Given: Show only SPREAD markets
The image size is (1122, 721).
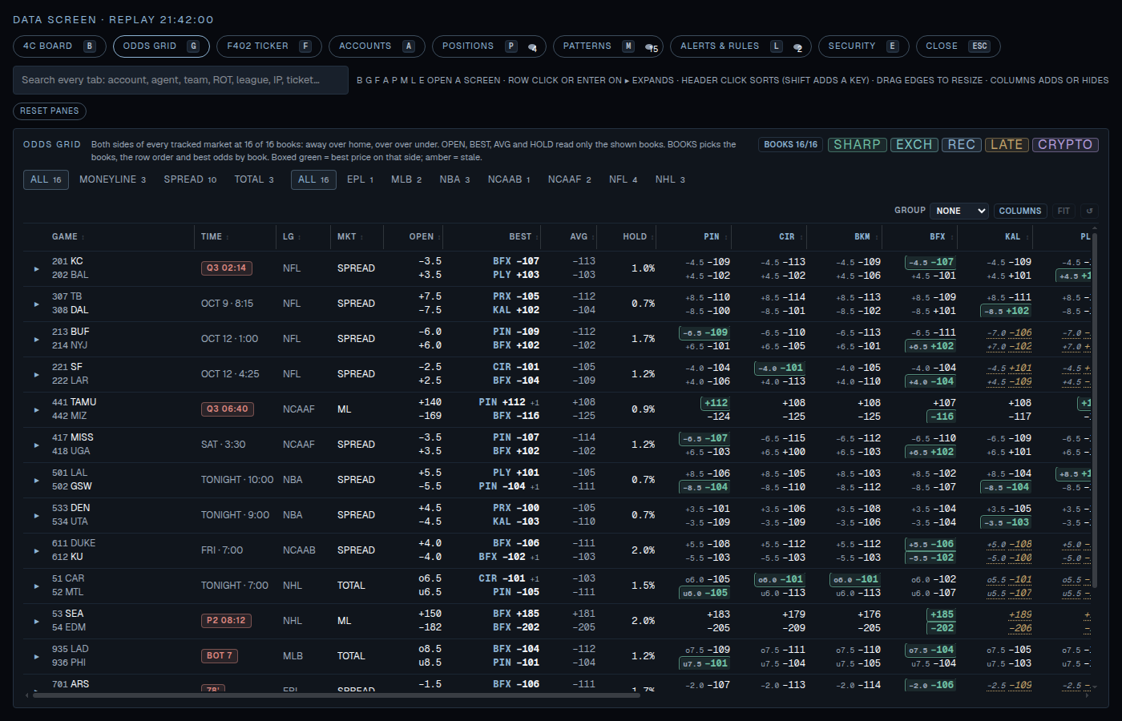Looking at the screenshot, I should [x=190, y=179].
